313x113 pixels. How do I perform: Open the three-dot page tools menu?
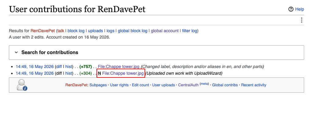click(302, 20)
